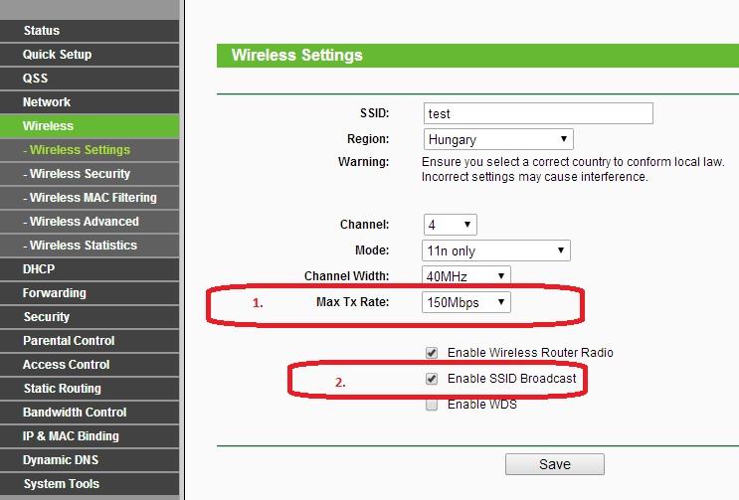Screen dimensions: 739x500
Task: Open Wireless Advanced submenu item
Action: tap(90, 222)
